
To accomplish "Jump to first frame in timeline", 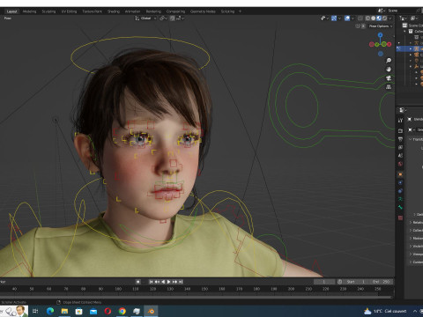I will pos(151,282).
